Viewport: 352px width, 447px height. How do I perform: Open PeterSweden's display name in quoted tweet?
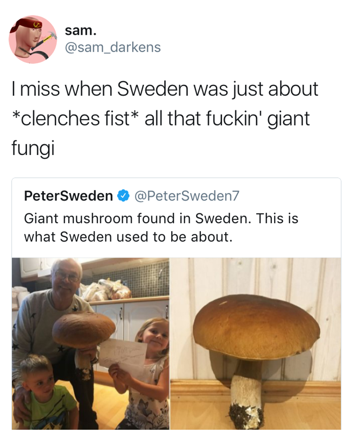click(69, 196)
